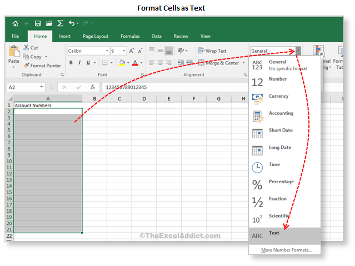Choose the Short Date format option

[284, 133]
